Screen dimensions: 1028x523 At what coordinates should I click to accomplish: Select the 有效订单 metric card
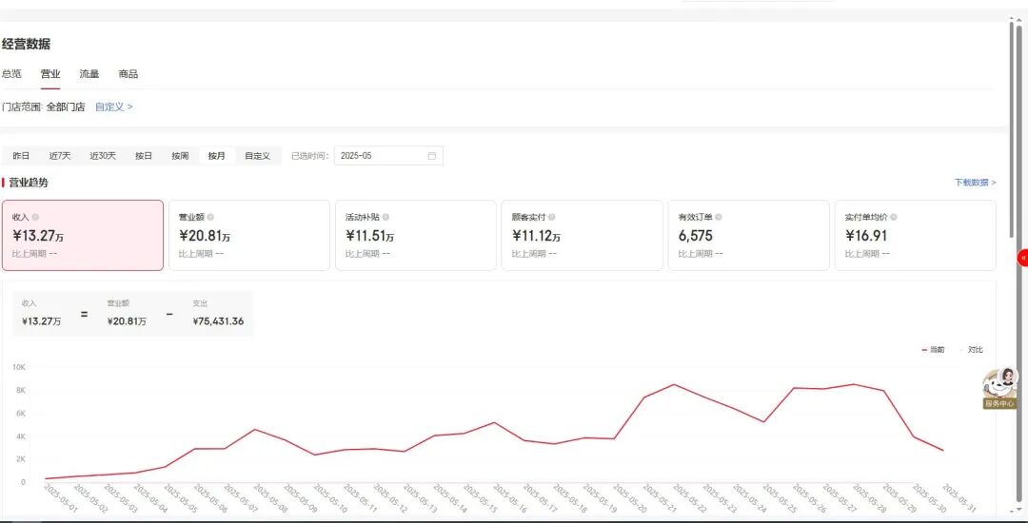coord(749,235)
